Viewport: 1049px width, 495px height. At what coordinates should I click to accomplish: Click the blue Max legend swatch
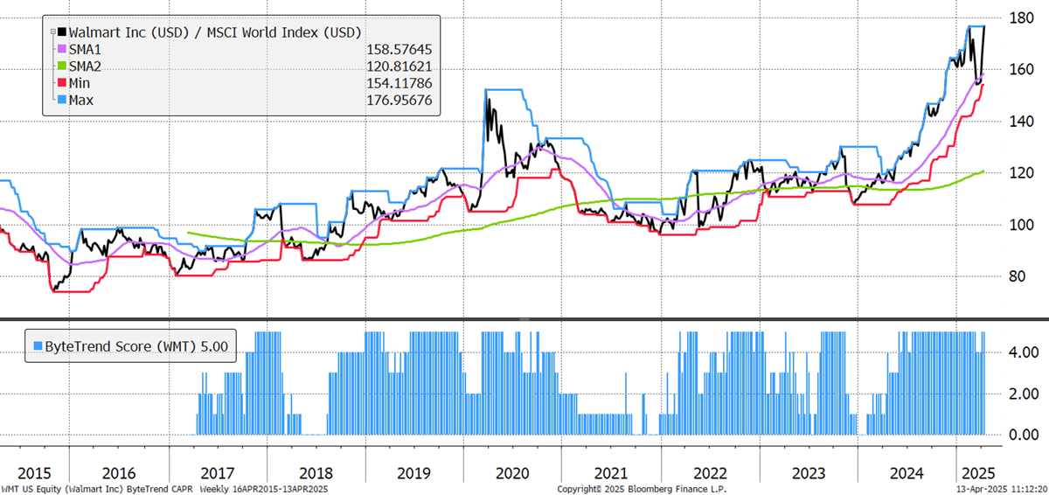(x=61, y=101)
